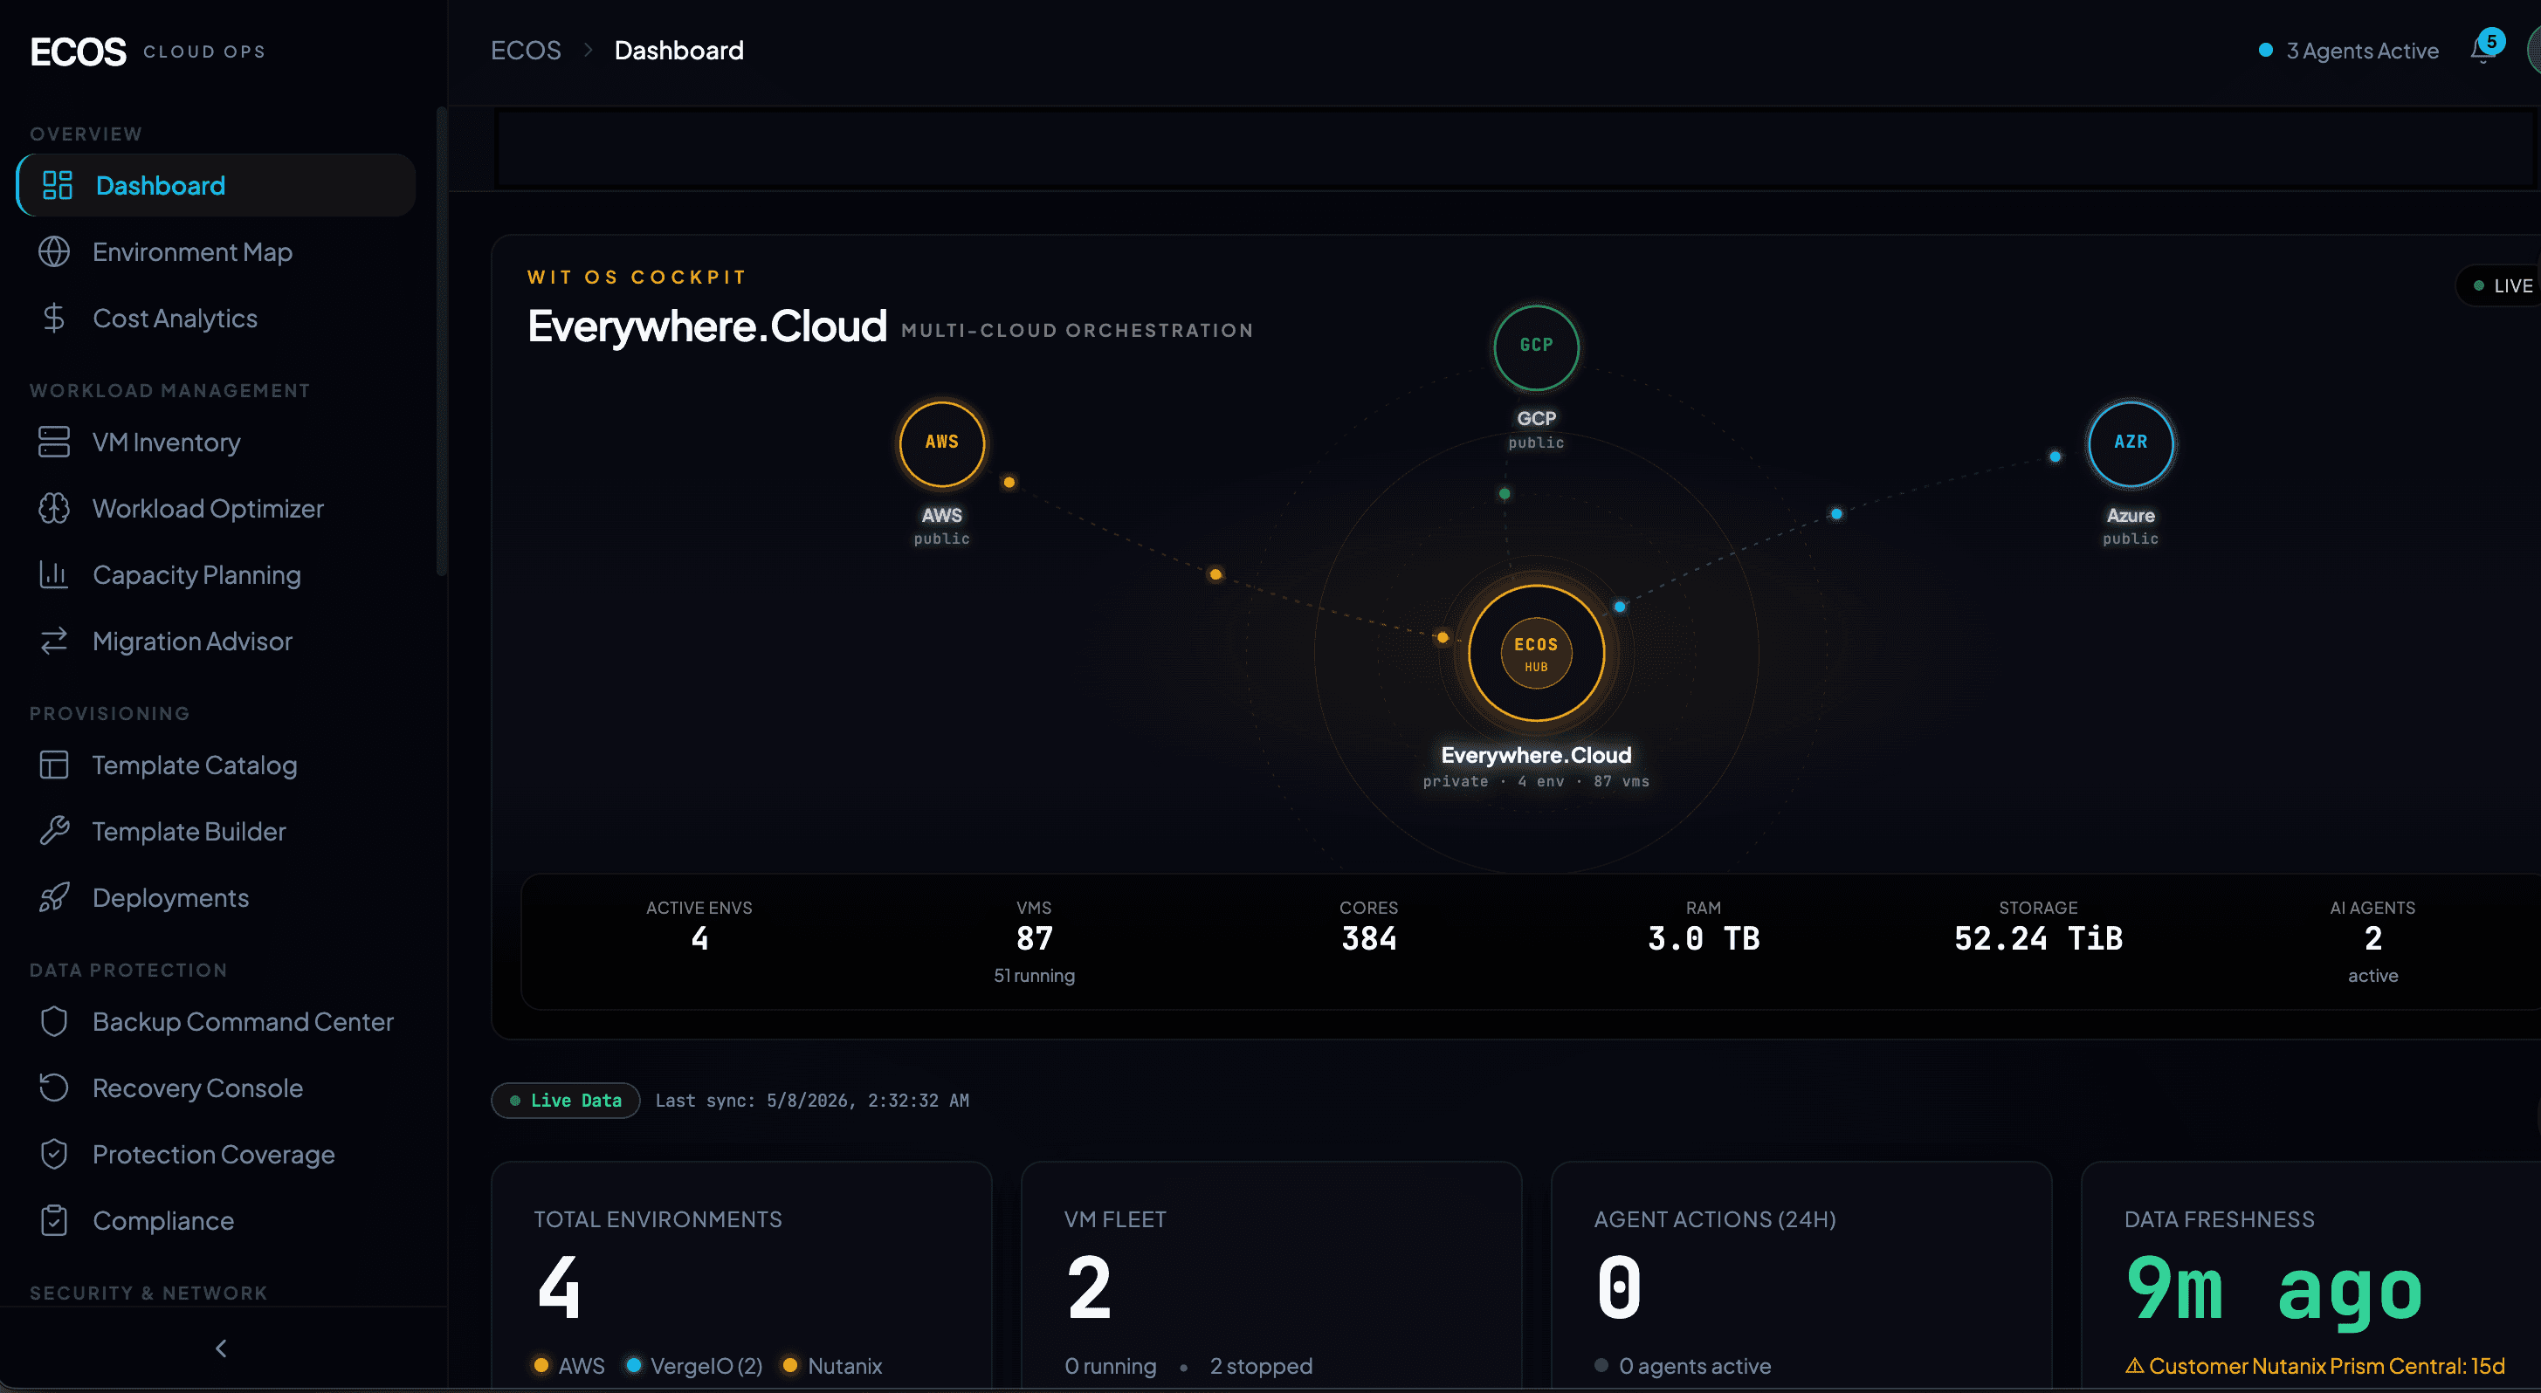2541x1393 pixels.
Task: Click the AWS legend entry in Total Environments
Action: tap(569, 1365)
